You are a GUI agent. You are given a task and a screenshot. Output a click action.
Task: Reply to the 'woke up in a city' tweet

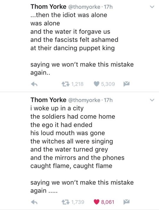coord(34,202)
